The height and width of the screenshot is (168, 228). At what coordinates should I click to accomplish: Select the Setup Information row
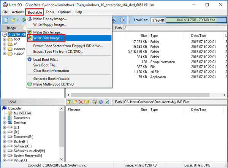(163, 62)
